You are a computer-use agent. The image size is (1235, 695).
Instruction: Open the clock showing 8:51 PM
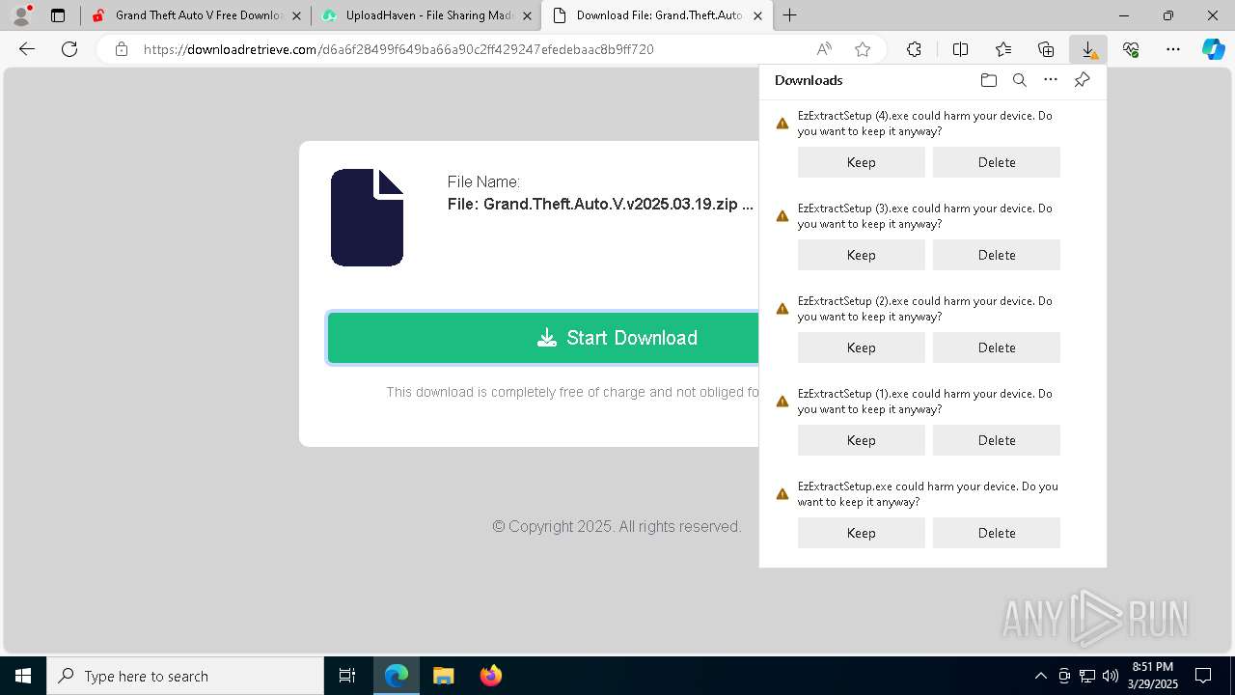(1153, 676)
